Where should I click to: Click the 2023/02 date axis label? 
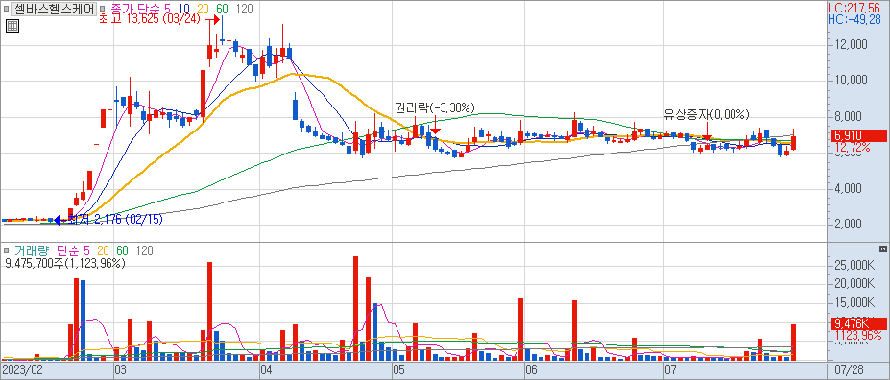(22, 369)
